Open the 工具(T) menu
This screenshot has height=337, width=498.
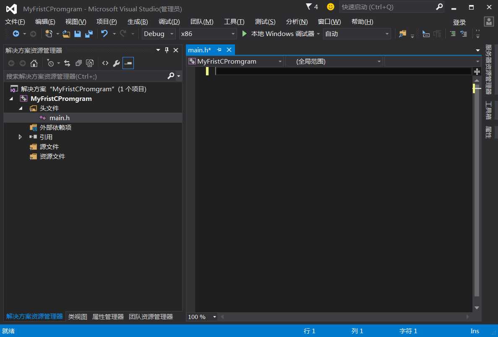(x=234, y=21)
